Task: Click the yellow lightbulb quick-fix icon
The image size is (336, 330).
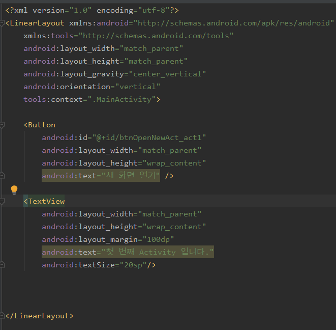Action: click(x=14, y=190)
